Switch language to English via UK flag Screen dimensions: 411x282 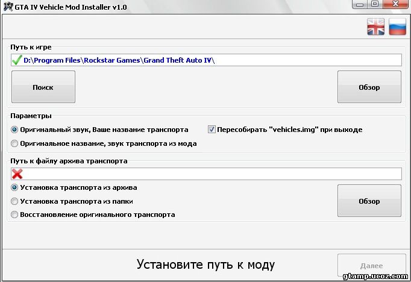tap(375, 27)
